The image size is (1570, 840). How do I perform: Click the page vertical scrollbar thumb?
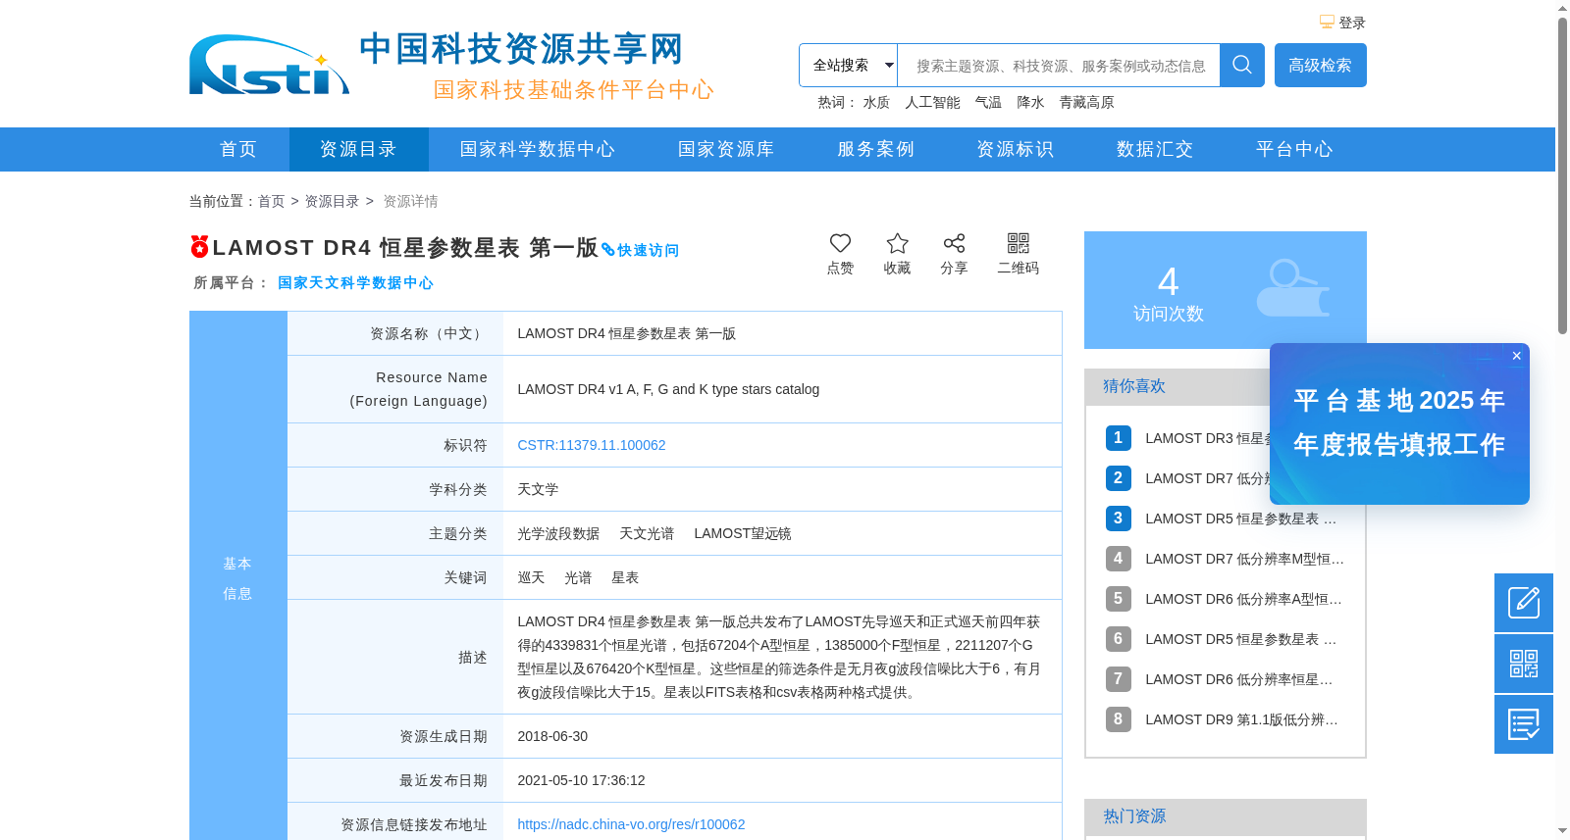(x=1562, y=176)
